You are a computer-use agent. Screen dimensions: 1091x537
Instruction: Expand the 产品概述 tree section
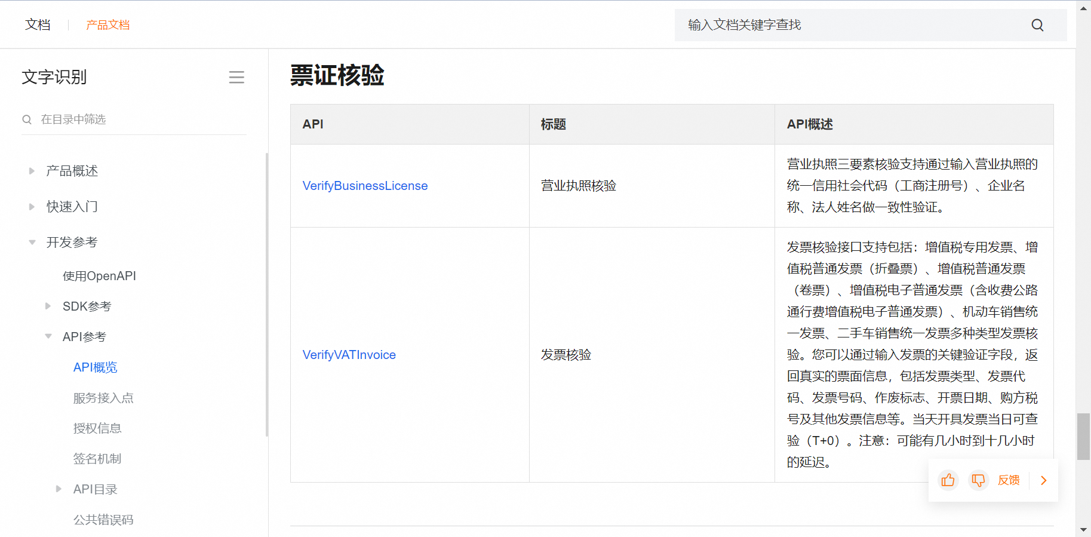coord(32,171)
